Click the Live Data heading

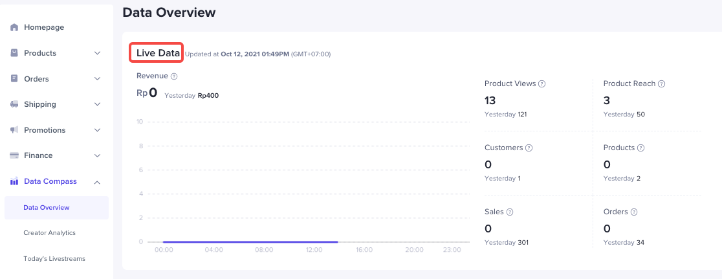(157, 53)
